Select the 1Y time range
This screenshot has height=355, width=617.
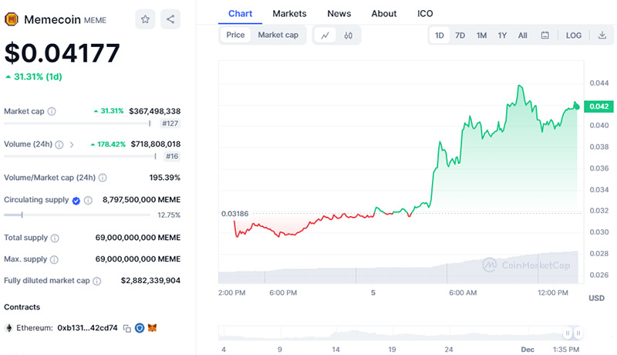click(502, 35)
